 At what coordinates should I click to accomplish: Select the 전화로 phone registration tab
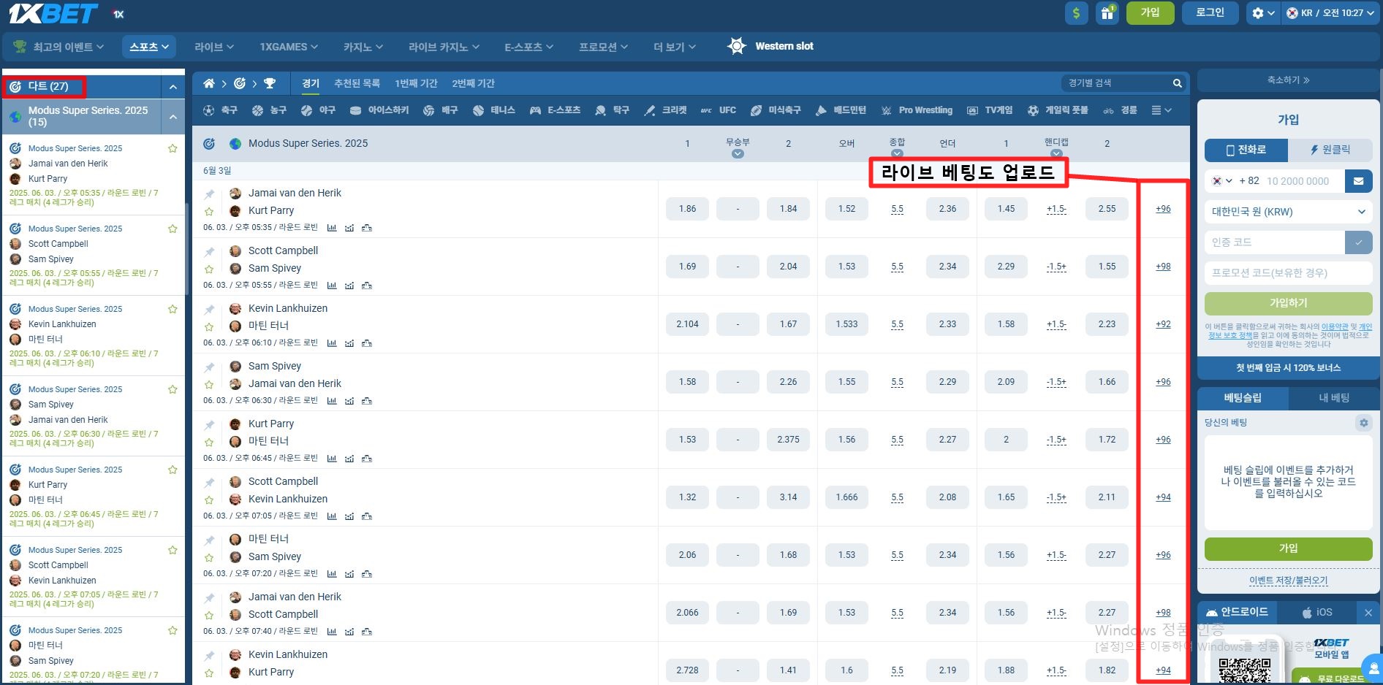(1246, 150)
